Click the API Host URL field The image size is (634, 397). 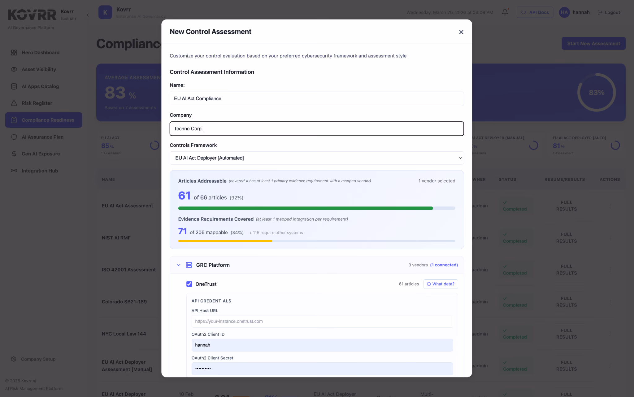point(322,321)
